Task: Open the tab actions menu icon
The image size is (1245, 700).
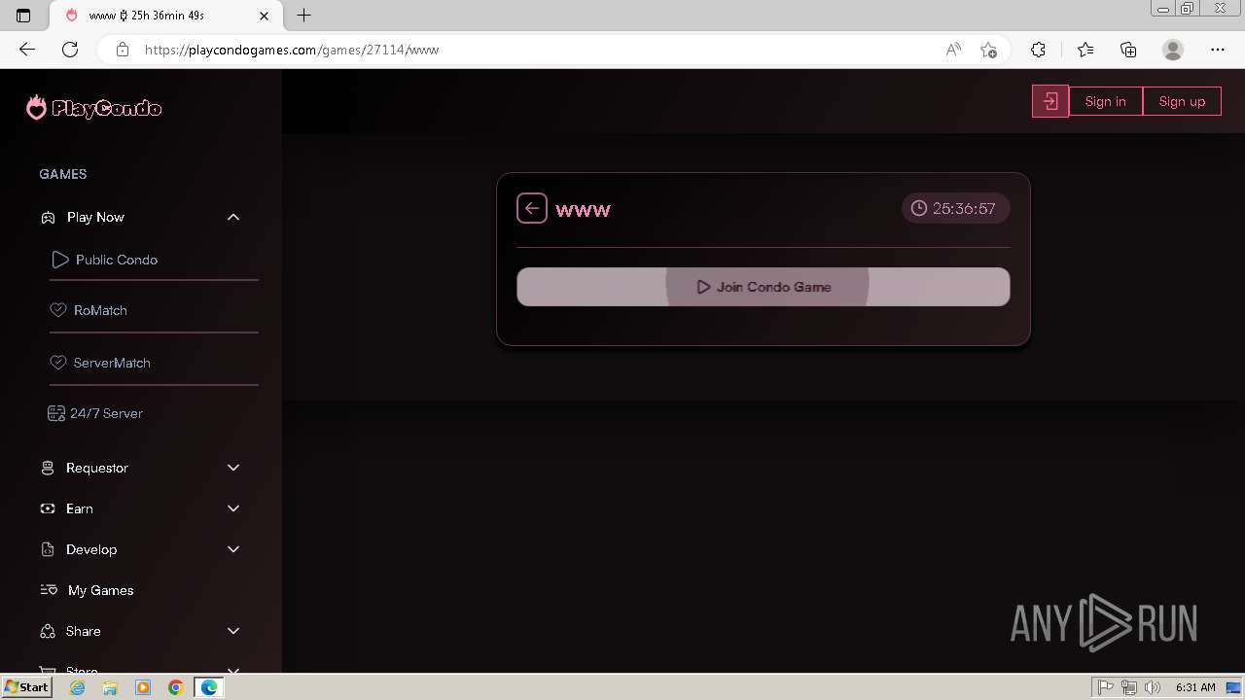Action: (x=23, y=16)
